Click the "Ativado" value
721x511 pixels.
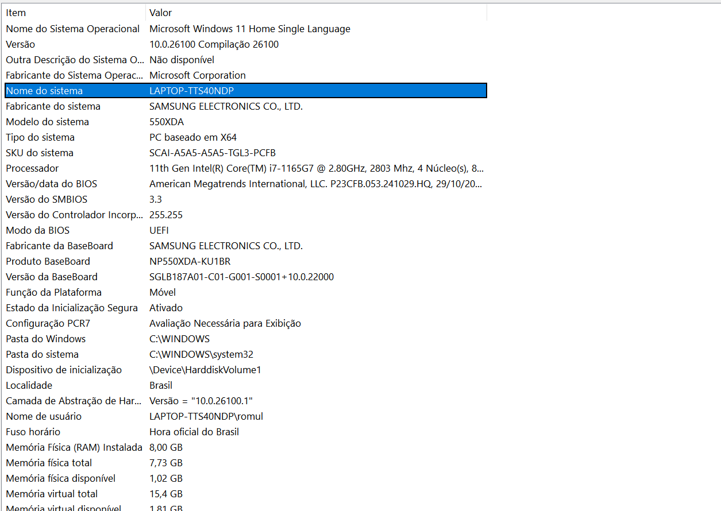click(166, 308)
